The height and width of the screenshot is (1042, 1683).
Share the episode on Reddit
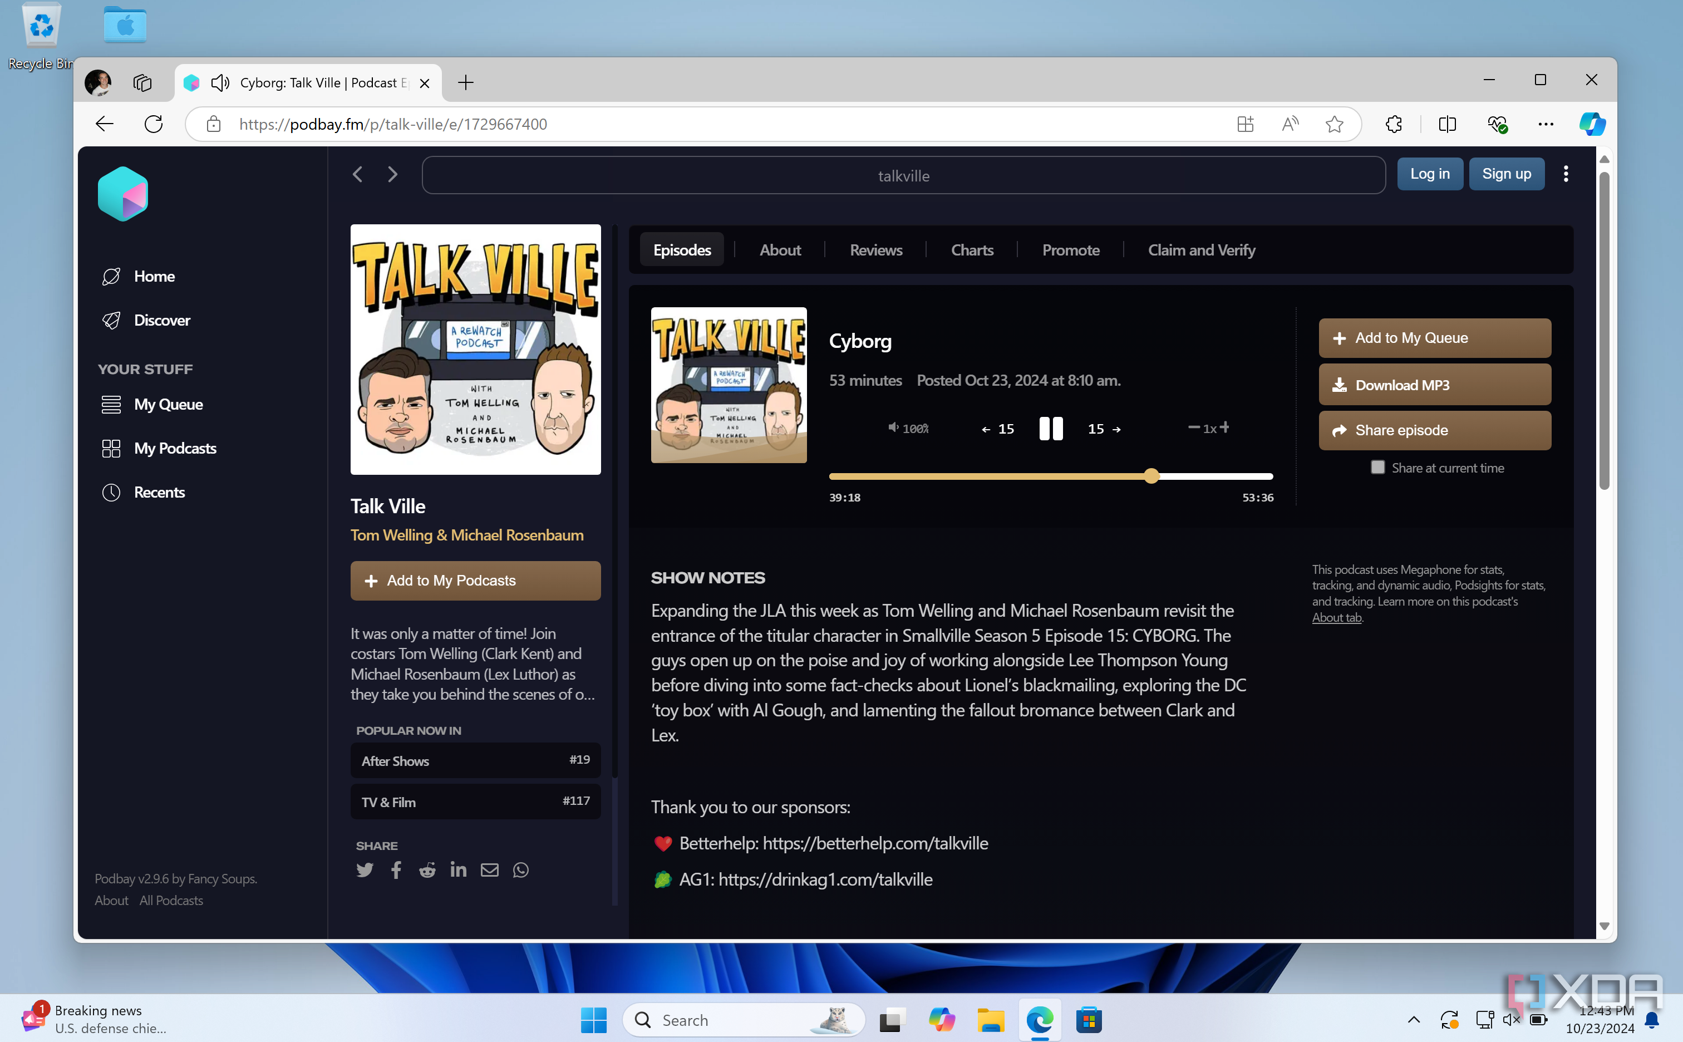pyautogui.click(x=427, y=869)
